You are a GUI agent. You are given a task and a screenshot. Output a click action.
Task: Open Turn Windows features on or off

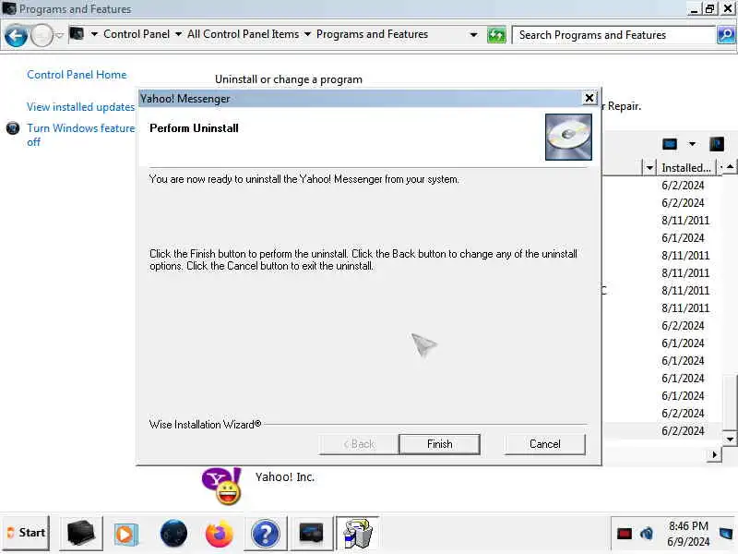click(x=81, y=135)
